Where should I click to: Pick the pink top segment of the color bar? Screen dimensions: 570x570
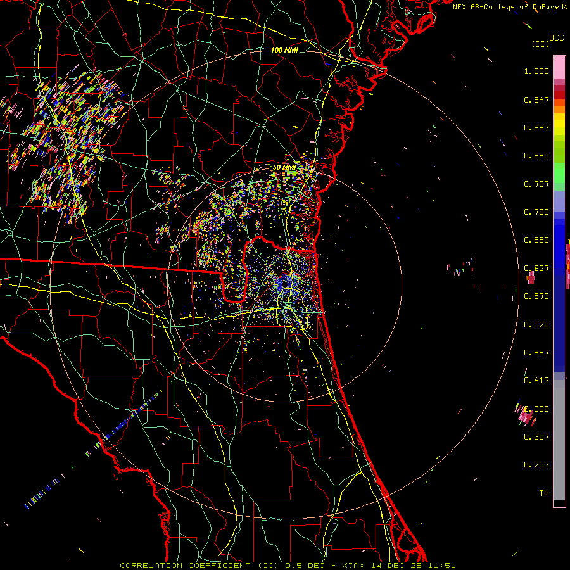pos(559,68)
